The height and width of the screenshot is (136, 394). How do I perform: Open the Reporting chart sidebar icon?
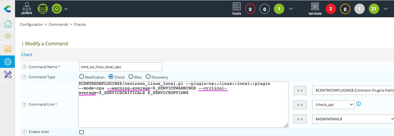point(8,49)
